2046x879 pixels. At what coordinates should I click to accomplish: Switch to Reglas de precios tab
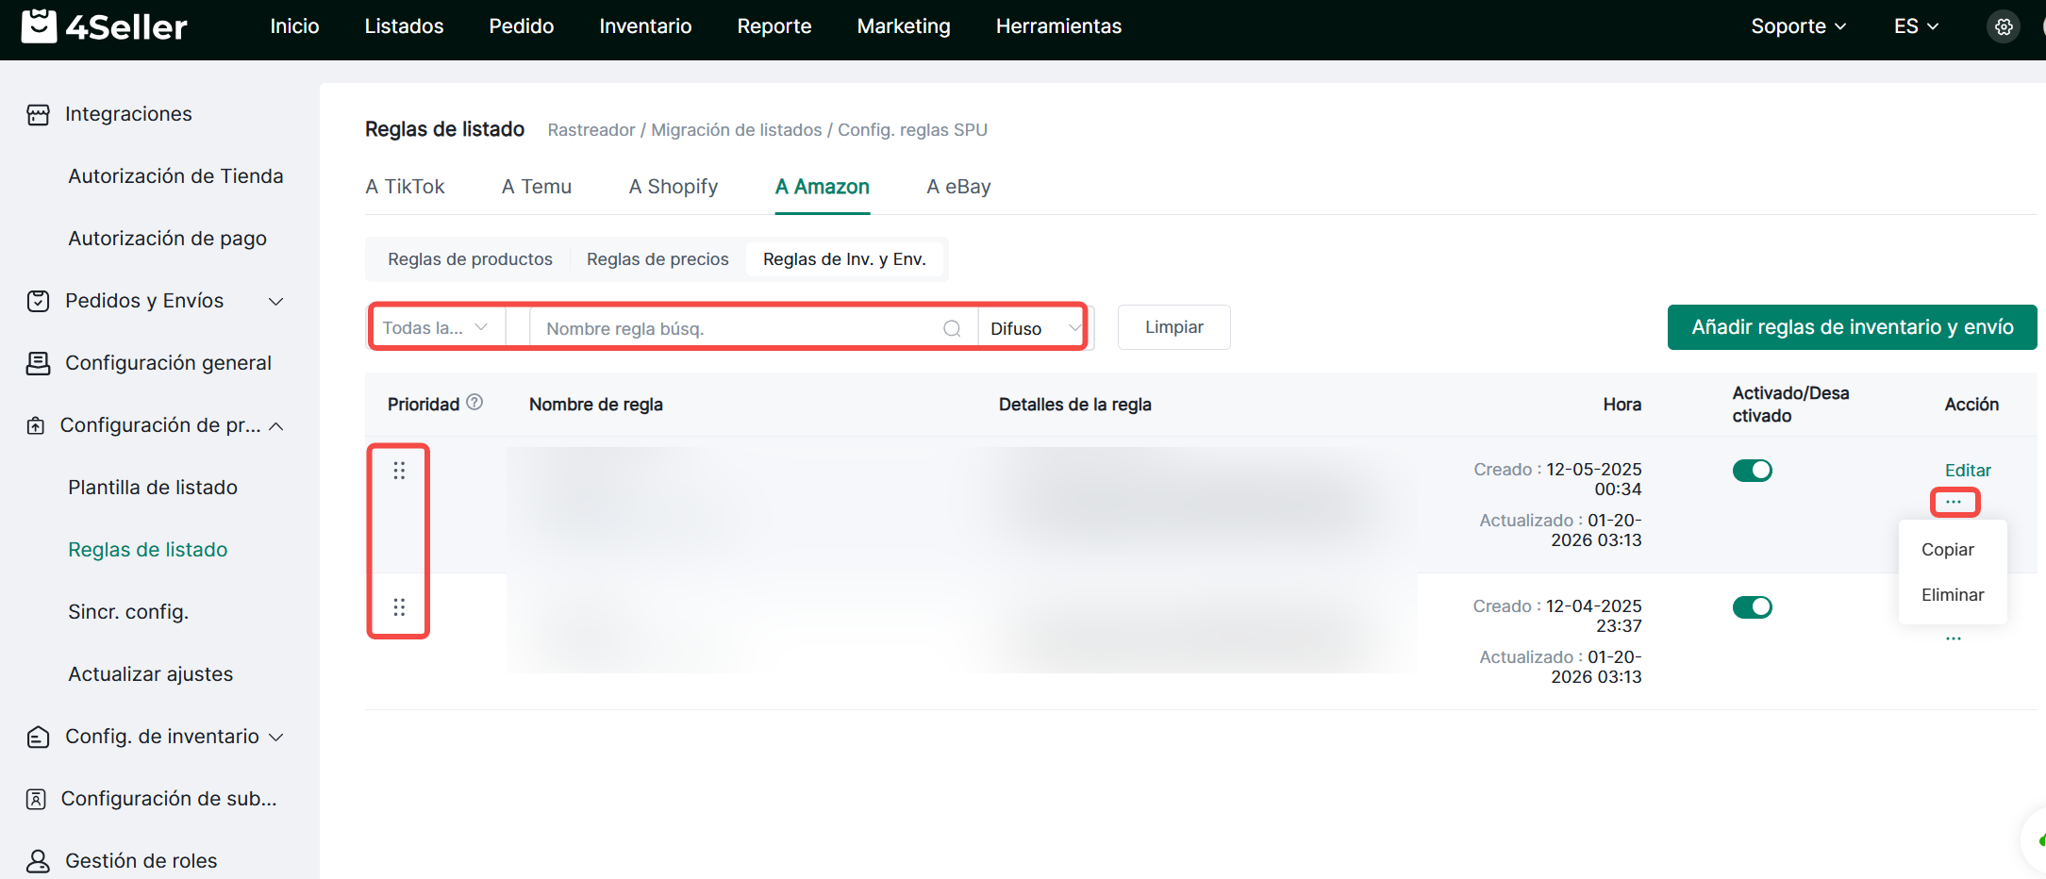[x=657, y=259]
